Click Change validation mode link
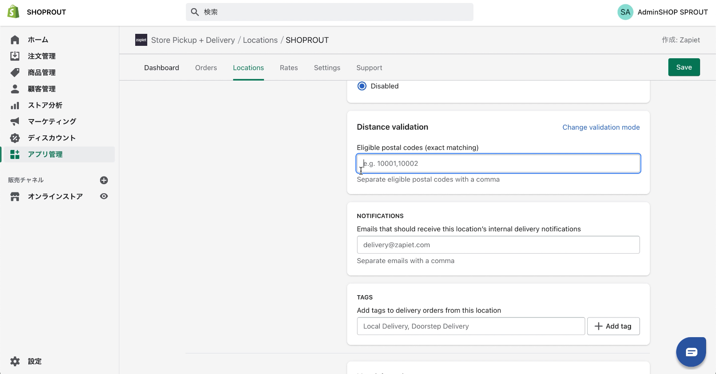Screen dimensions: 716x374 coord(601,127)
